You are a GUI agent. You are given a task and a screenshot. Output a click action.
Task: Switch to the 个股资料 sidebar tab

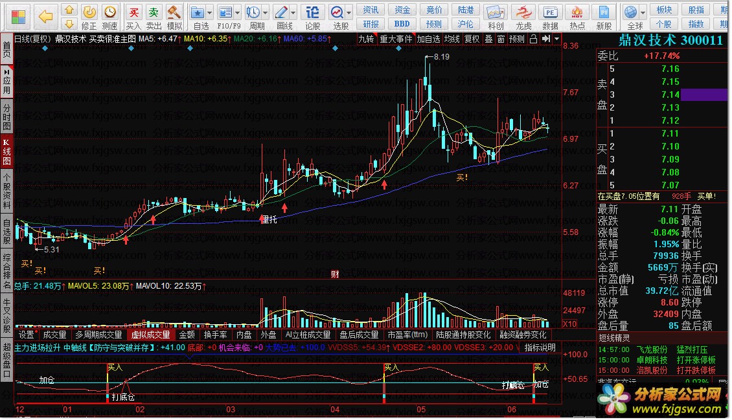tap(6, 191)
